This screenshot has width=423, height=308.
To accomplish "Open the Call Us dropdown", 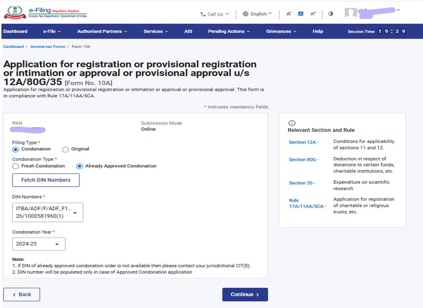I will pos(215,14).
